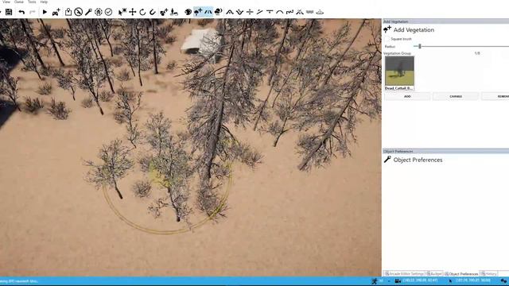509x286 pixels.
Task: Click the circled target navigation icon
Action: click(99, 12)
